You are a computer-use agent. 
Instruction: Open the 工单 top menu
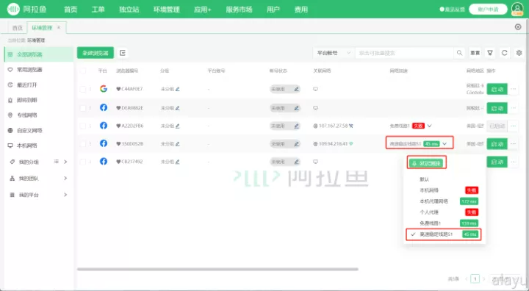pyautogui.click(x=98, y=10)
